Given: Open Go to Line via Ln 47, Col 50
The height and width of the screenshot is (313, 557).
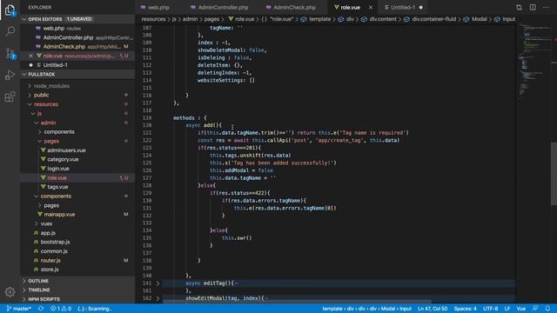Looking at the screenshot, I should point(433,309).
